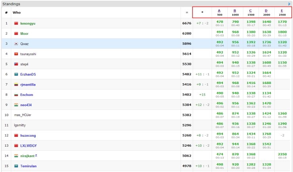Click the small icon after nirajkant's name

coord(36,155)
